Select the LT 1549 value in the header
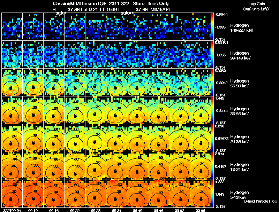The image size is (279, 212). 108,9
